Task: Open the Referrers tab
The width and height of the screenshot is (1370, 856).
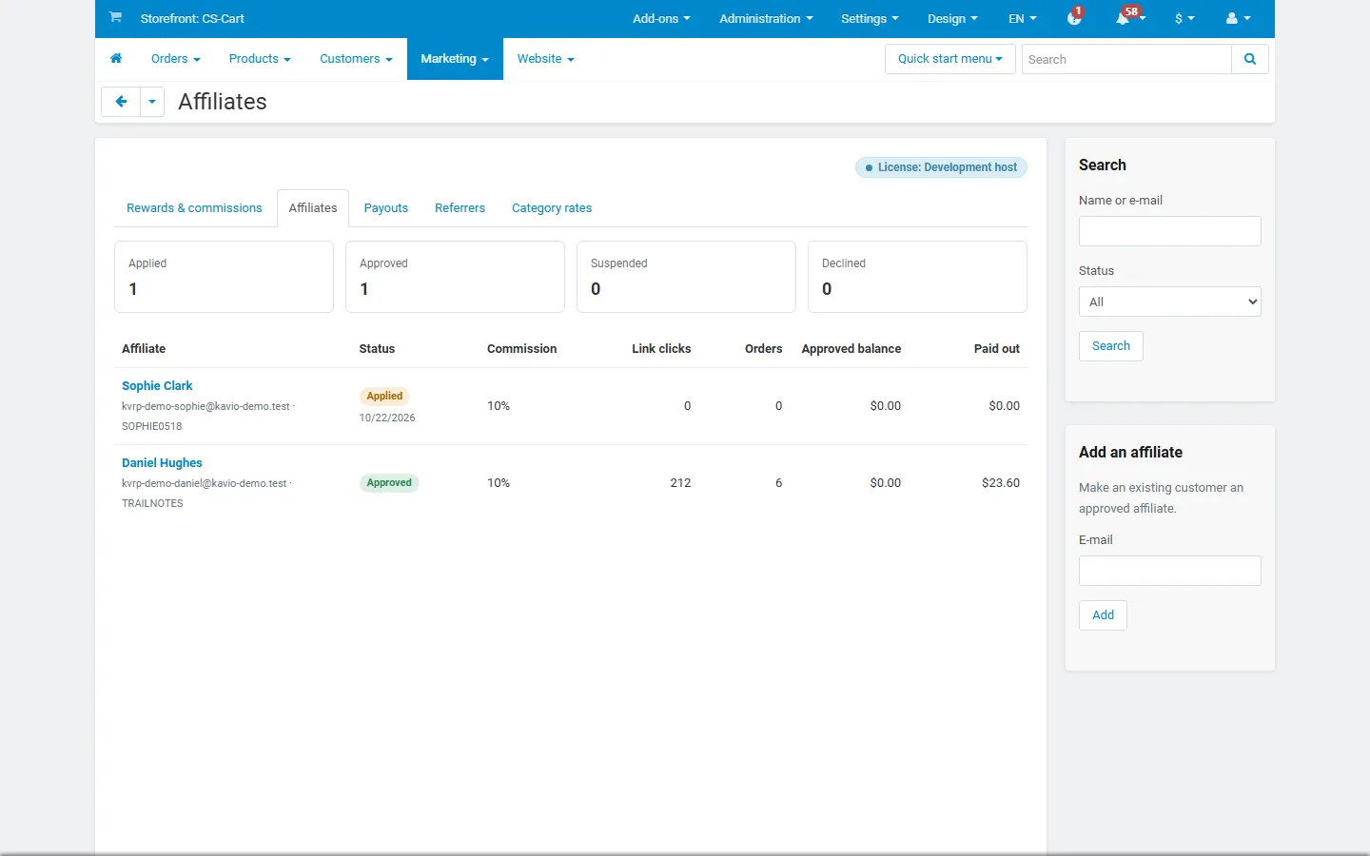Action: pyautogui.click(x=460, y=208)
